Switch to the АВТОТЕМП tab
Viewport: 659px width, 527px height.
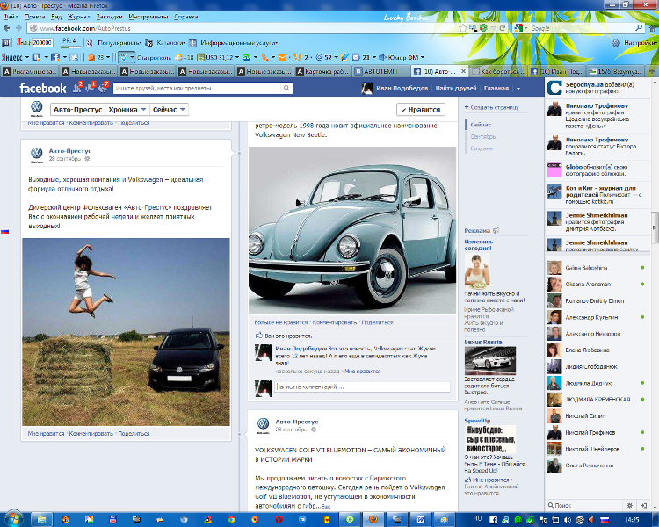point(381,71)
